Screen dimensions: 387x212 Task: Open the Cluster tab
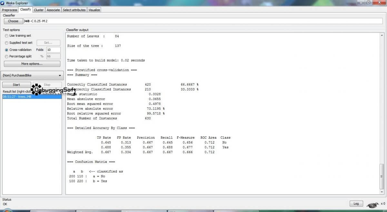(x=38, y=10)
